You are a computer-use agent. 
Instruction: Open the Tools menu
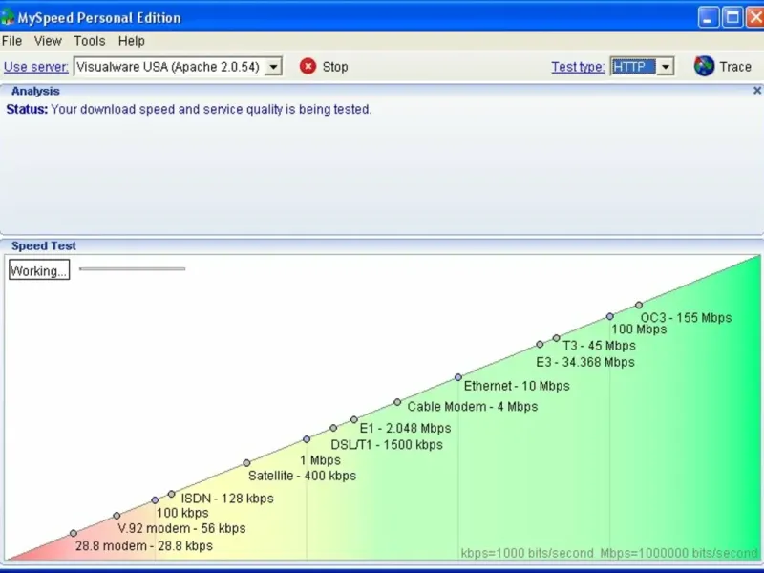click(x=90, y=41)
